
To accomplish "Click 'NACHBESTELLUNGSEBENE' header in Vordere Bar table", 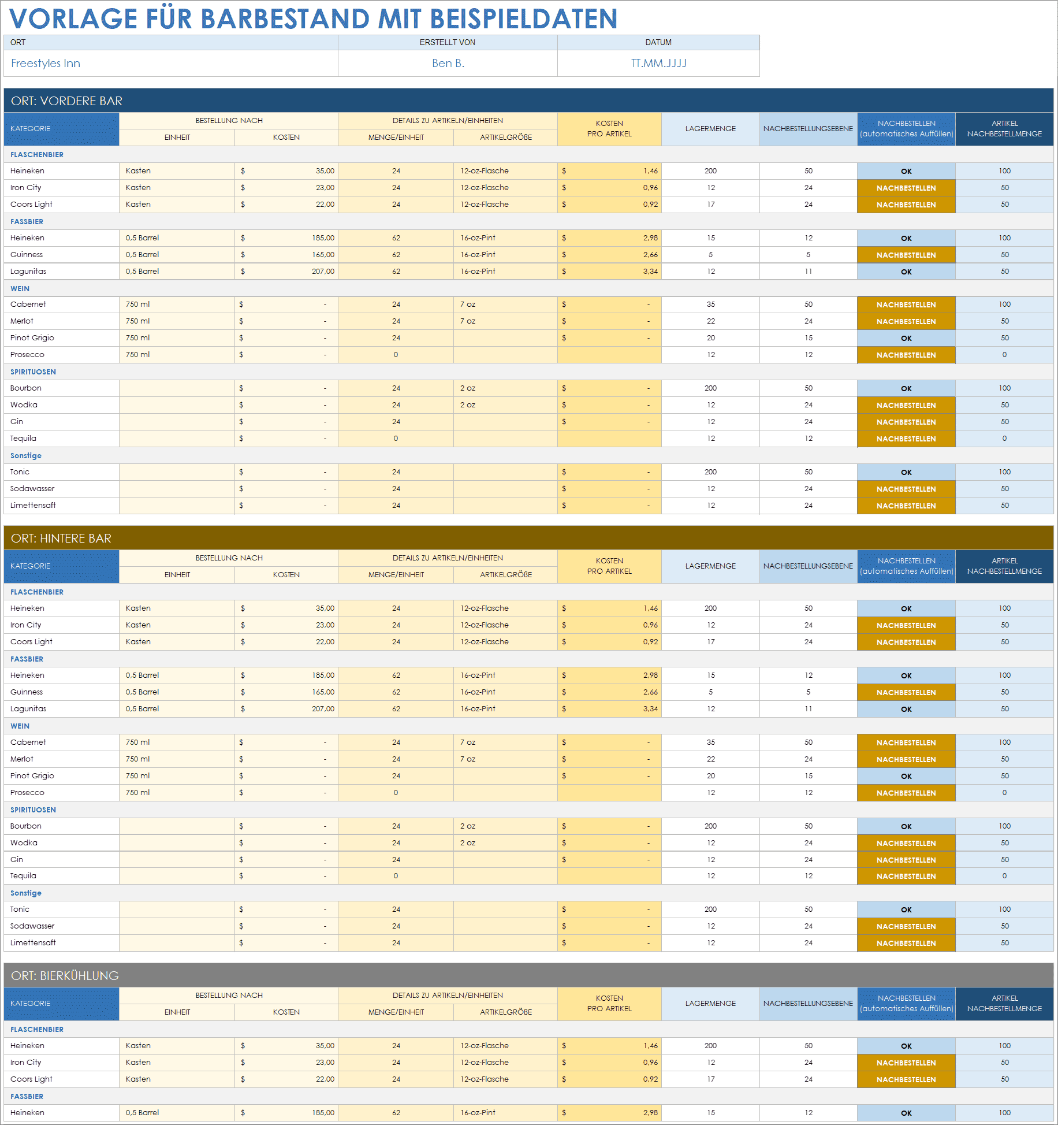I will tap(808, 128).
